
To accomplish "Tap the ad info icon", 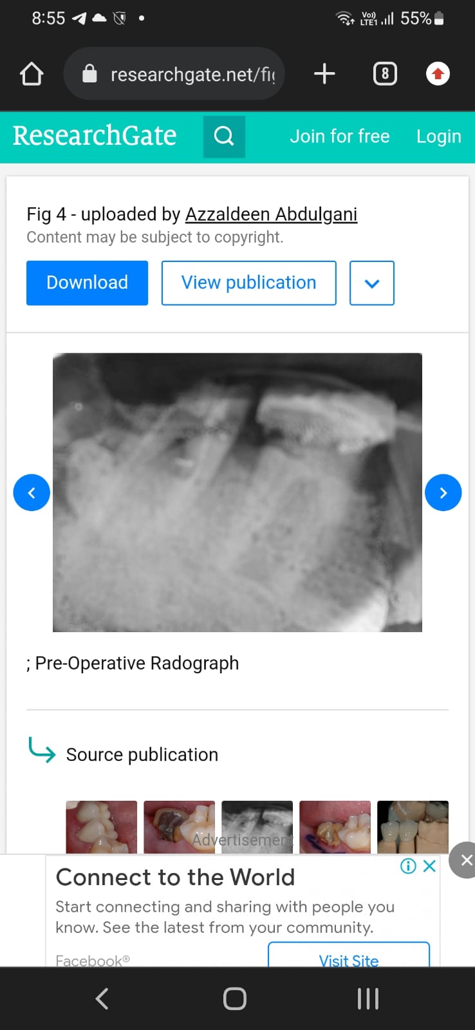I will tap(408, 866).
